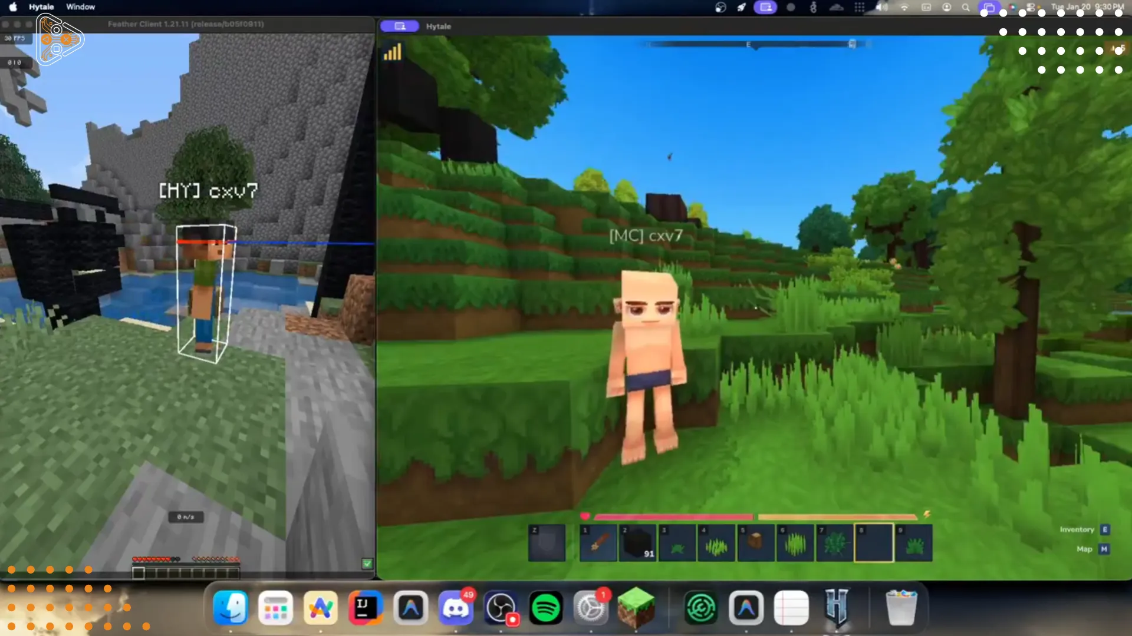Select the wood log in hotbar slot 5
1132x636 pixels.
(x=755, y=542)
